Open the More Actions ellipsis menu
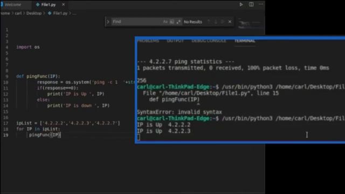This screenshot has height=194, width=345. click(261, 4)
